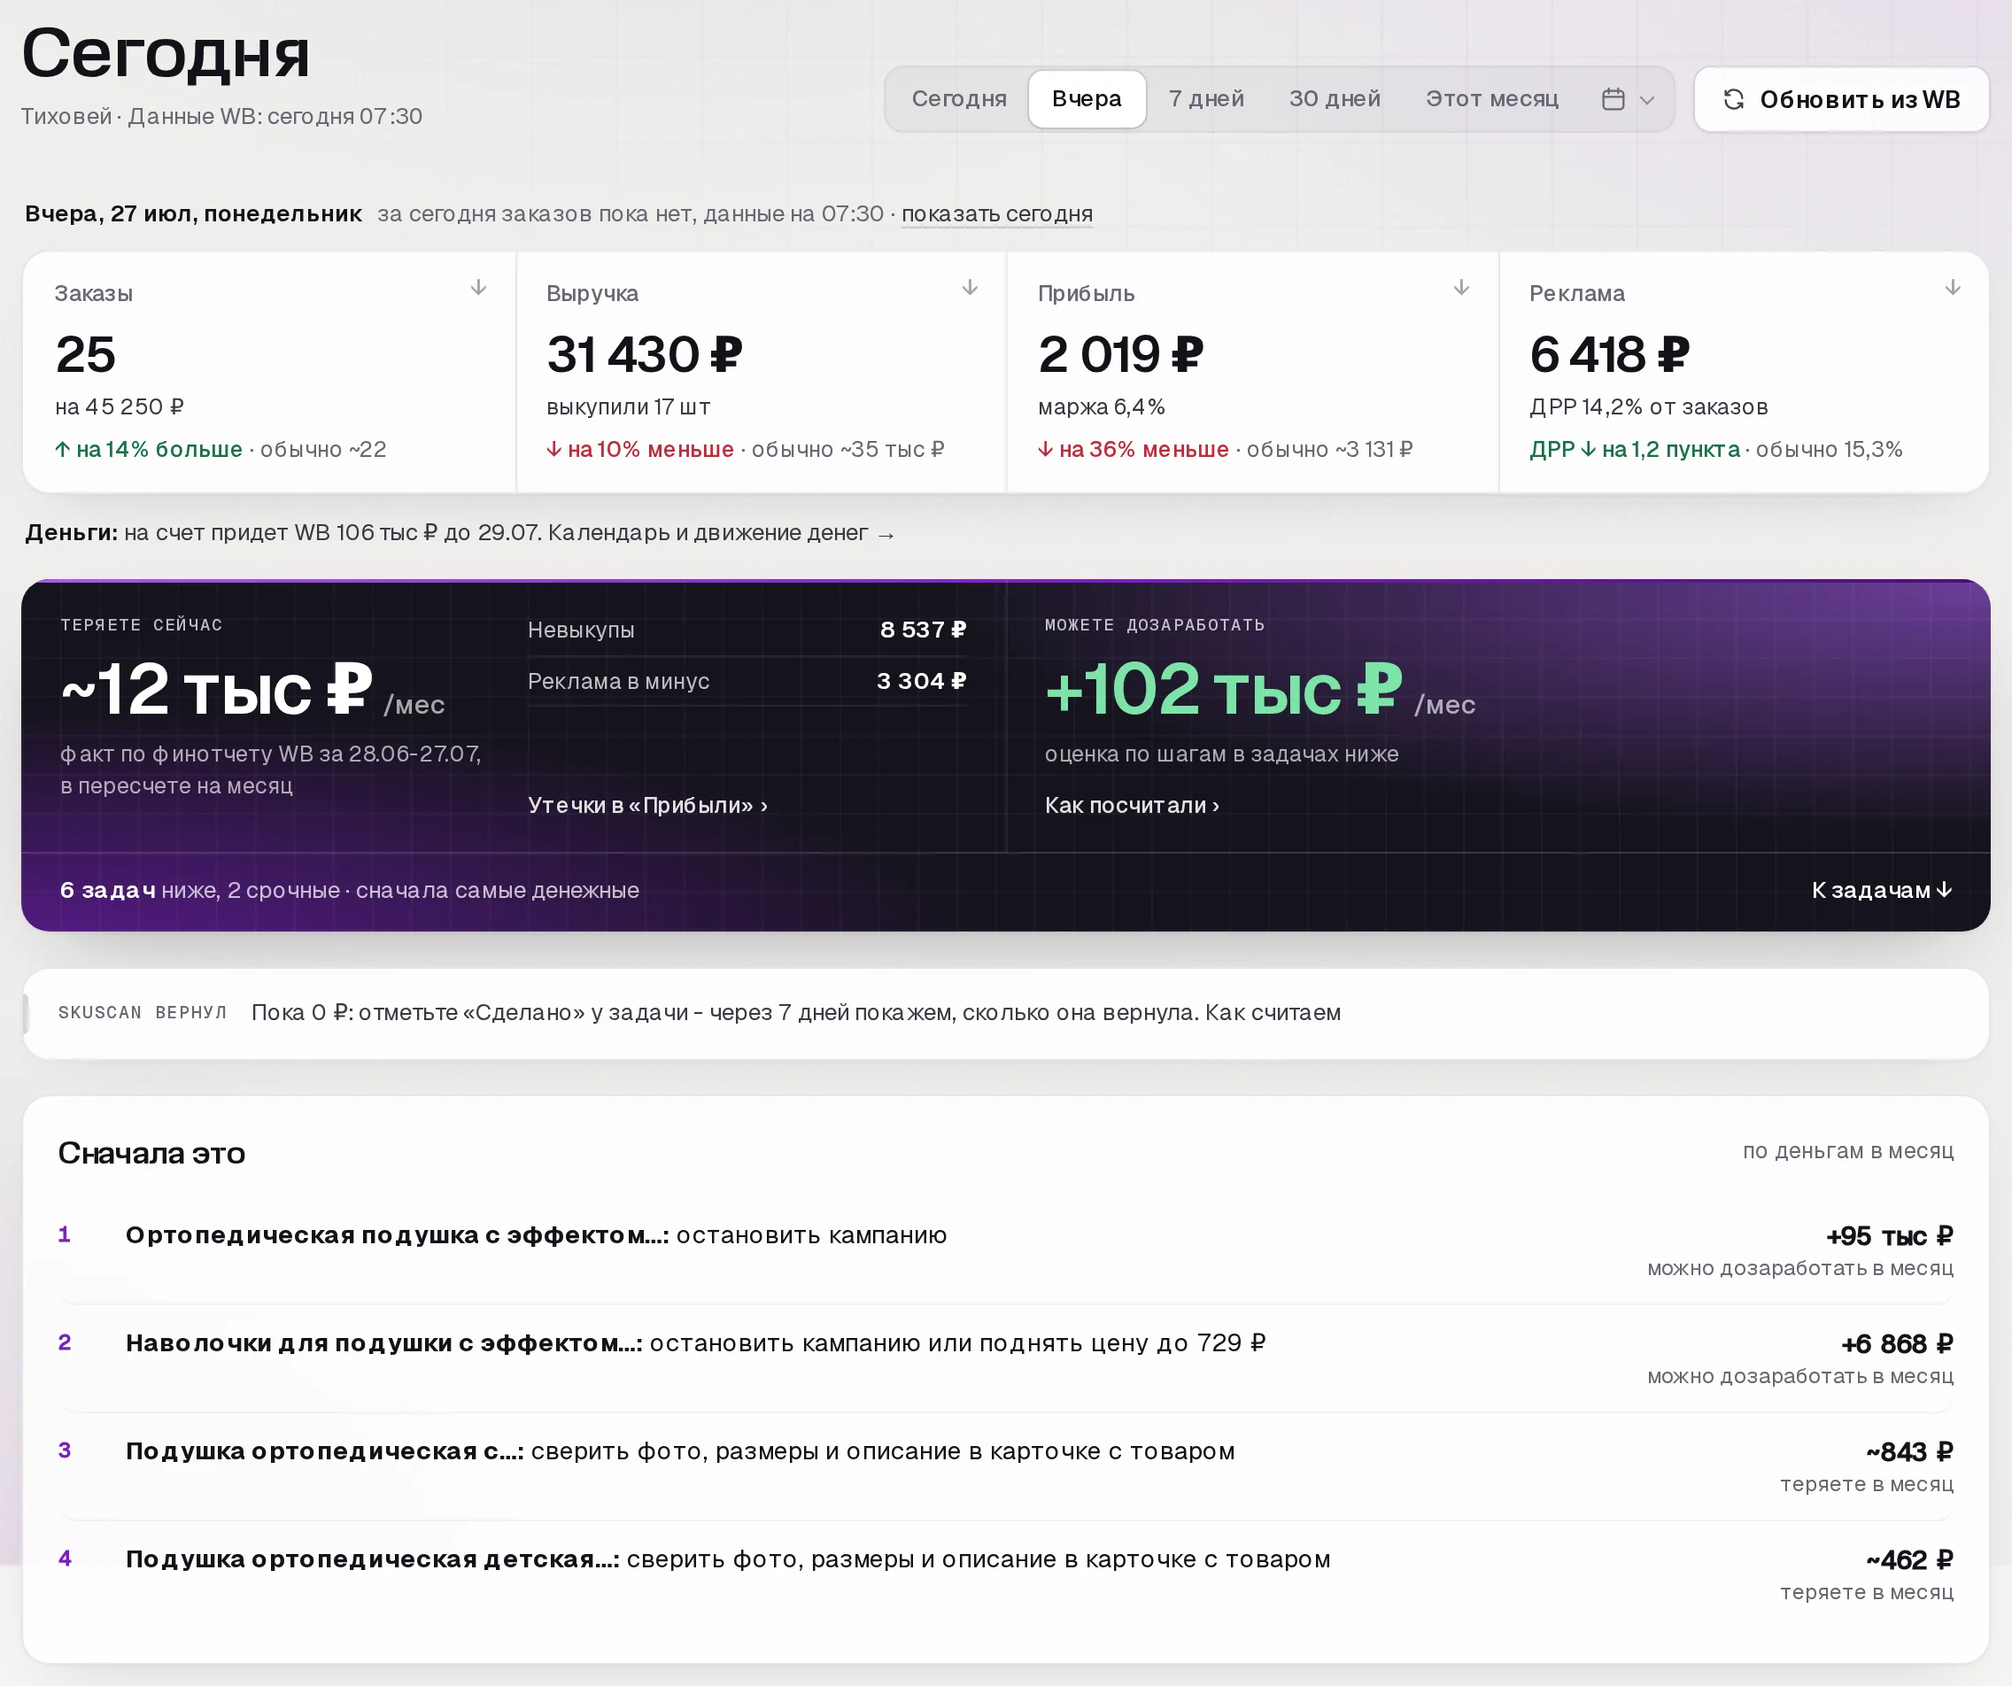The width and height of the screenshot is (2012, 1686).
Task: Jump down via К задачам button
Action: coord(1882,890)
